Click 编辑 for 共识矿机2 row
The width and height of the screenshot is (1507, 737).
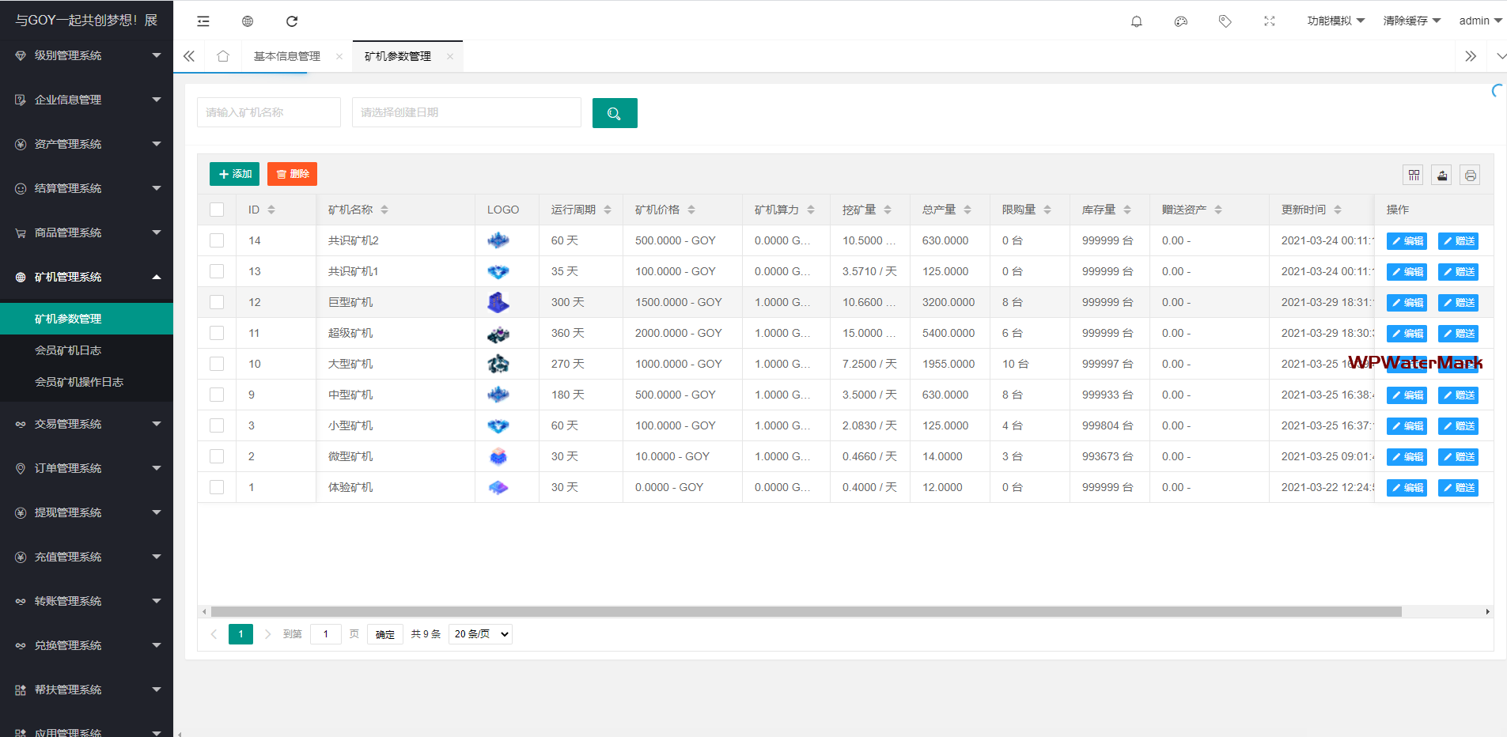click(x=1406, y=241)
